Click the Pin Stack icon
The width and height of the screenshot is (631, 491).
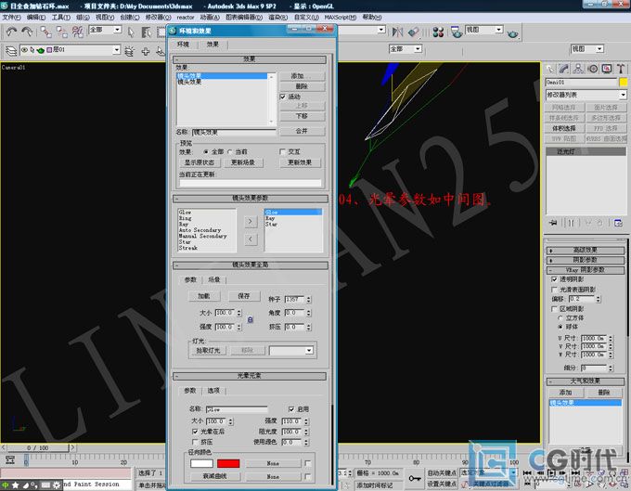(553, 223)
